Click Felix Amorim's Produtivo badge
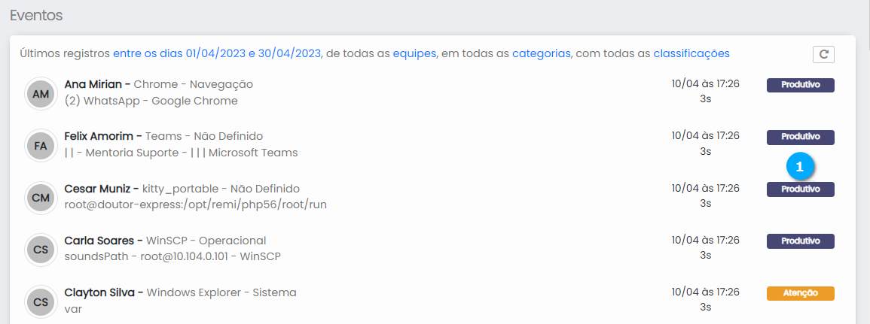This screenshot has height=324, width=870. pos(800,137)
